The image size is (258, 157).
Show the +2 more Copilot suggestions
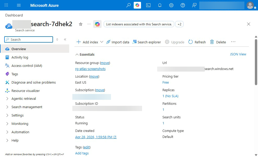pos(179,24)
